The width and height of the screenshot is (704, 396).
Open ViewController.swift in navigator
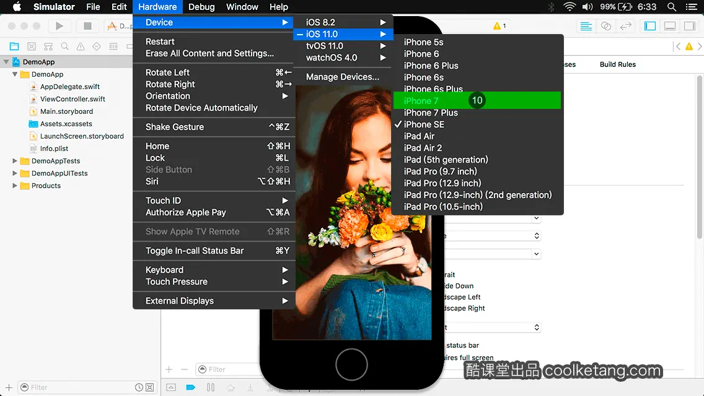point(73,99)
